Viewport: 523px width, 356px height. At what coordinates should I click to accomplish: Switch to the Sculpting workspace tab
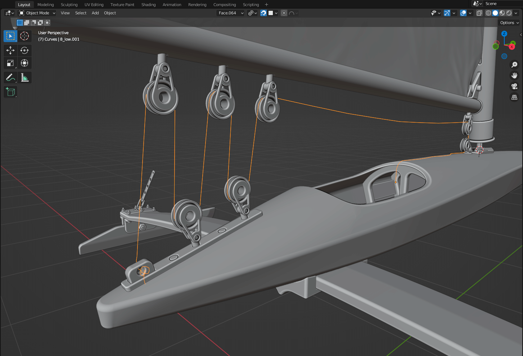coord(69,5)
